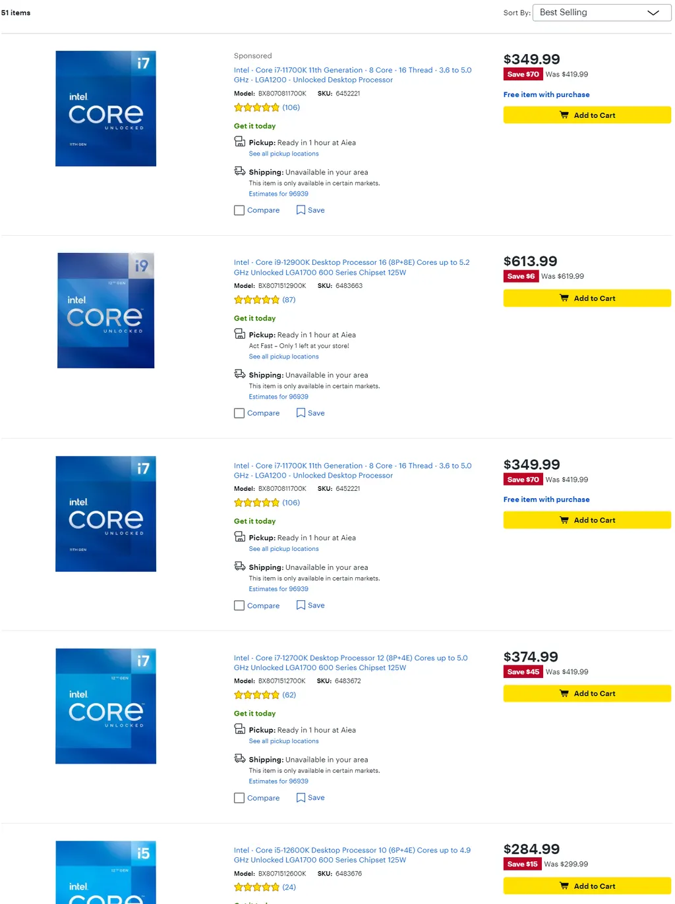
Task: Open shipping Estimates for 96939 under i7-12700K
Action: (278, 781)
